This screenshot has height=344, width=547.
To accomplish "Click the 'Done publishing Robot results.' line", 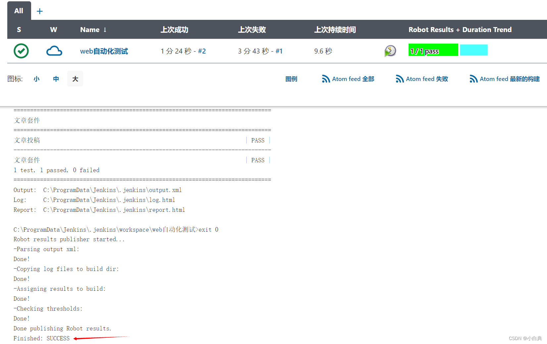I will (63, 328).
